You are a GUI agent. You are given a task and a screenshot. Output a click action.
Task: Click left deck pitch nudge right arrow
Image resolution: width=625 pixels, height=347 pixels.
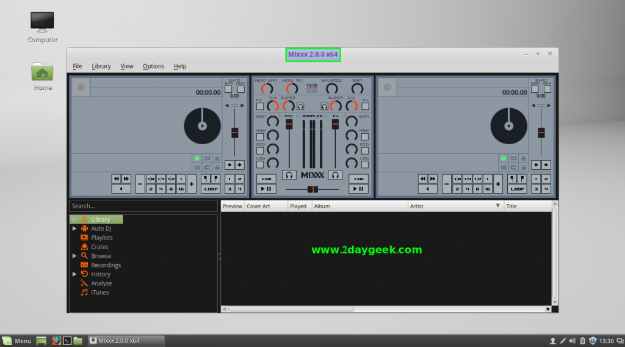[x=239, y=165]
